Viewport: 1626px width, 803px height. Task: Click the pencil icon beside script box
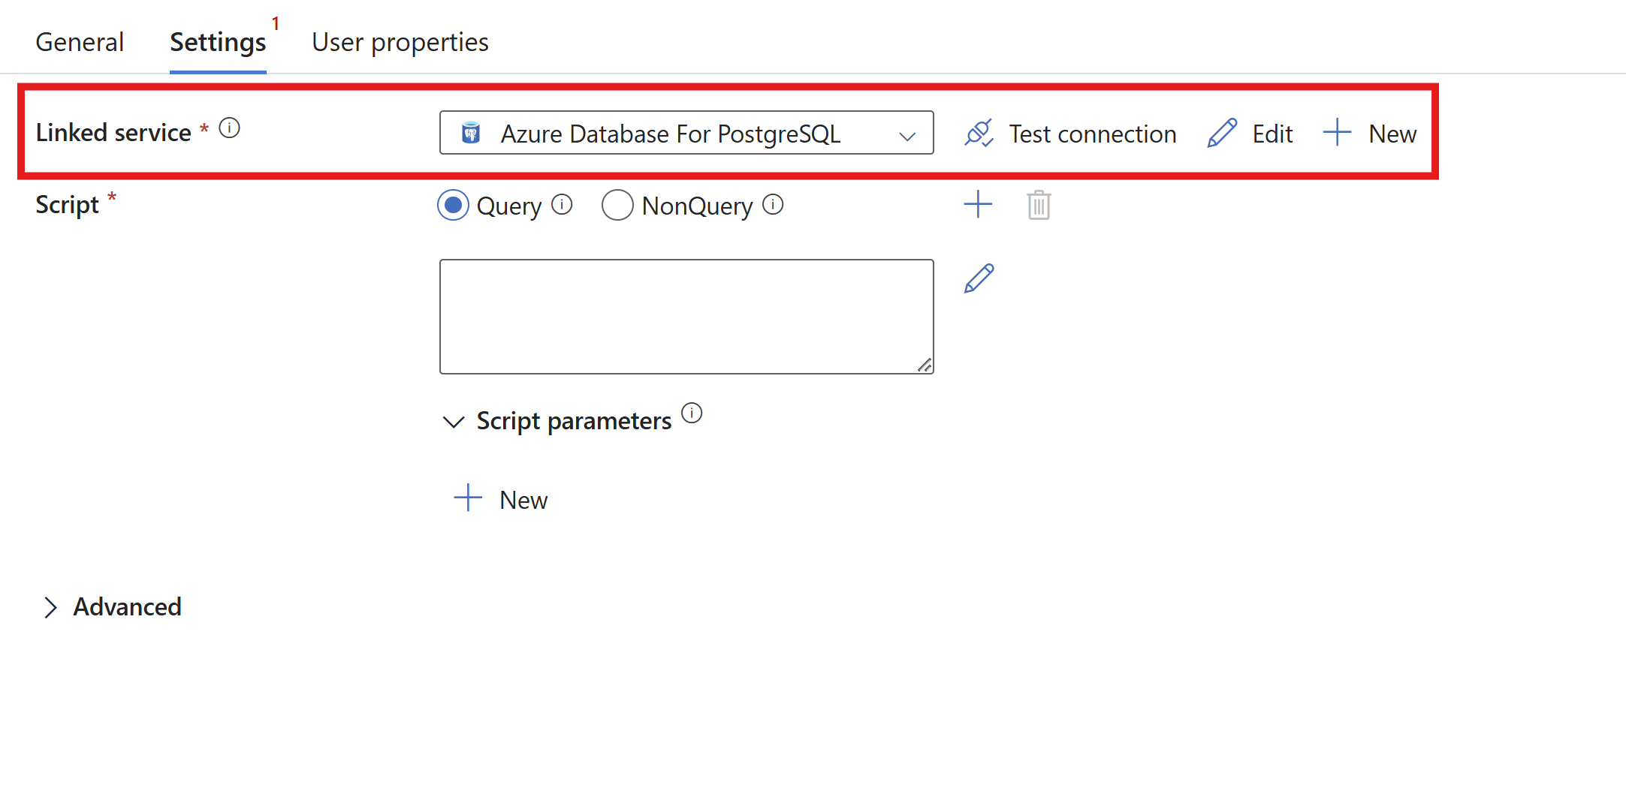tap(979, 278)
